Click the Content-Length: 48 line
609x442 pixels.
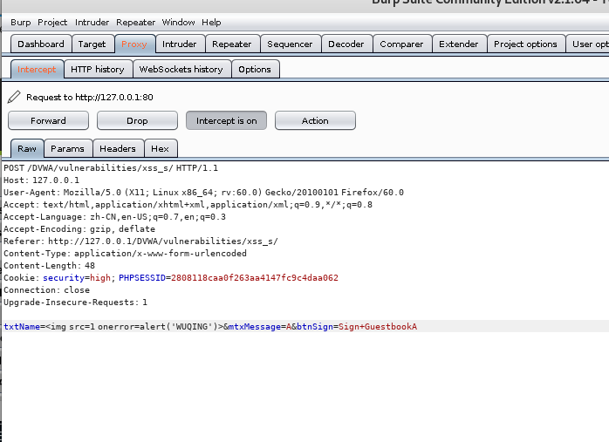[x=50, y=266]
